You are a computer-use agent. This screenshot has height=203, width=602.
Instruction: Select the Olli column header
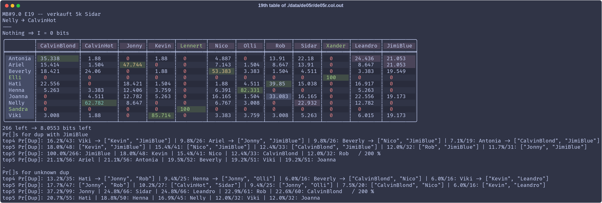pyautogui.click(x=250, y=46)
